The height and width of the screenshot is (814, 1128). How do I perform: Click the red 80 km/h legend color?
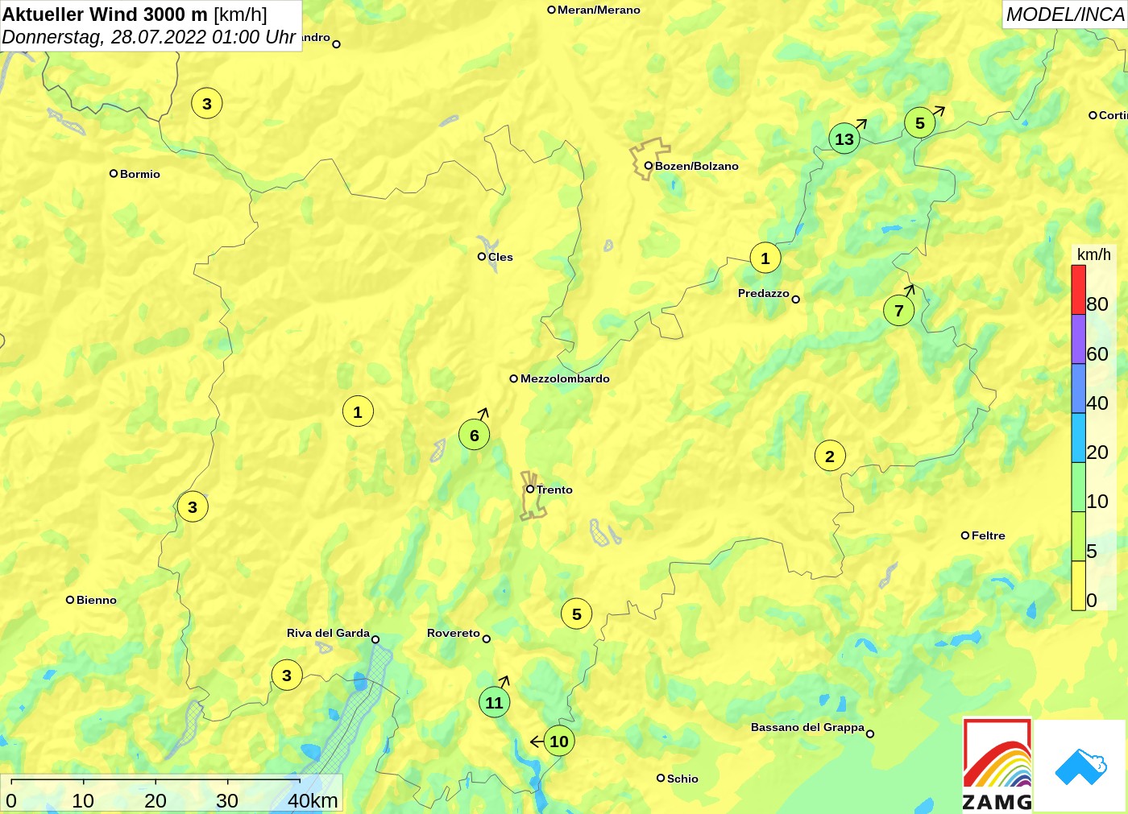[x=1078, y=290]
